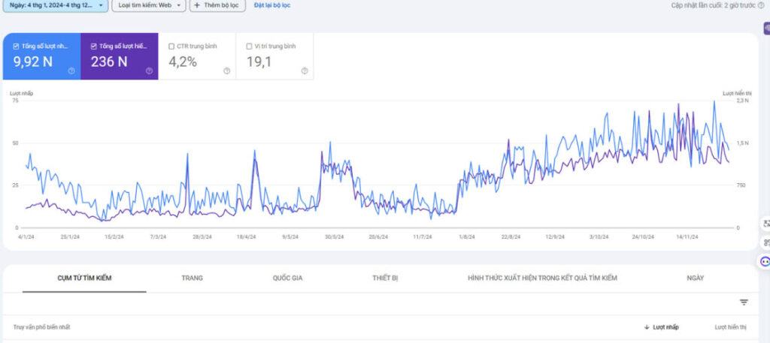Open the date range Ngày dropdown
This screenshot has width=770, height=343.
57,5
